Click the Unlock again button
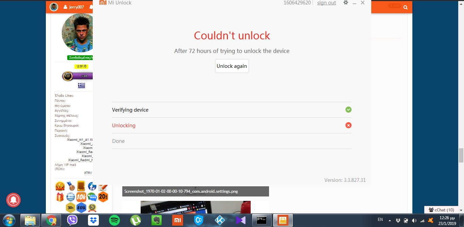 click(x=232, y=66)
